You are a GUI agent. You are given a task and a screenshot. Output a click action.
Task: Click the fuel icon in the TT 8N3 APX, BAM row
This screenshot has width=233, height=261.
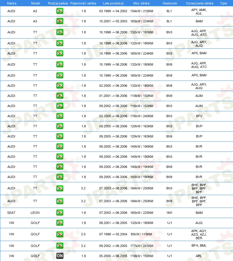click(60, 53)
